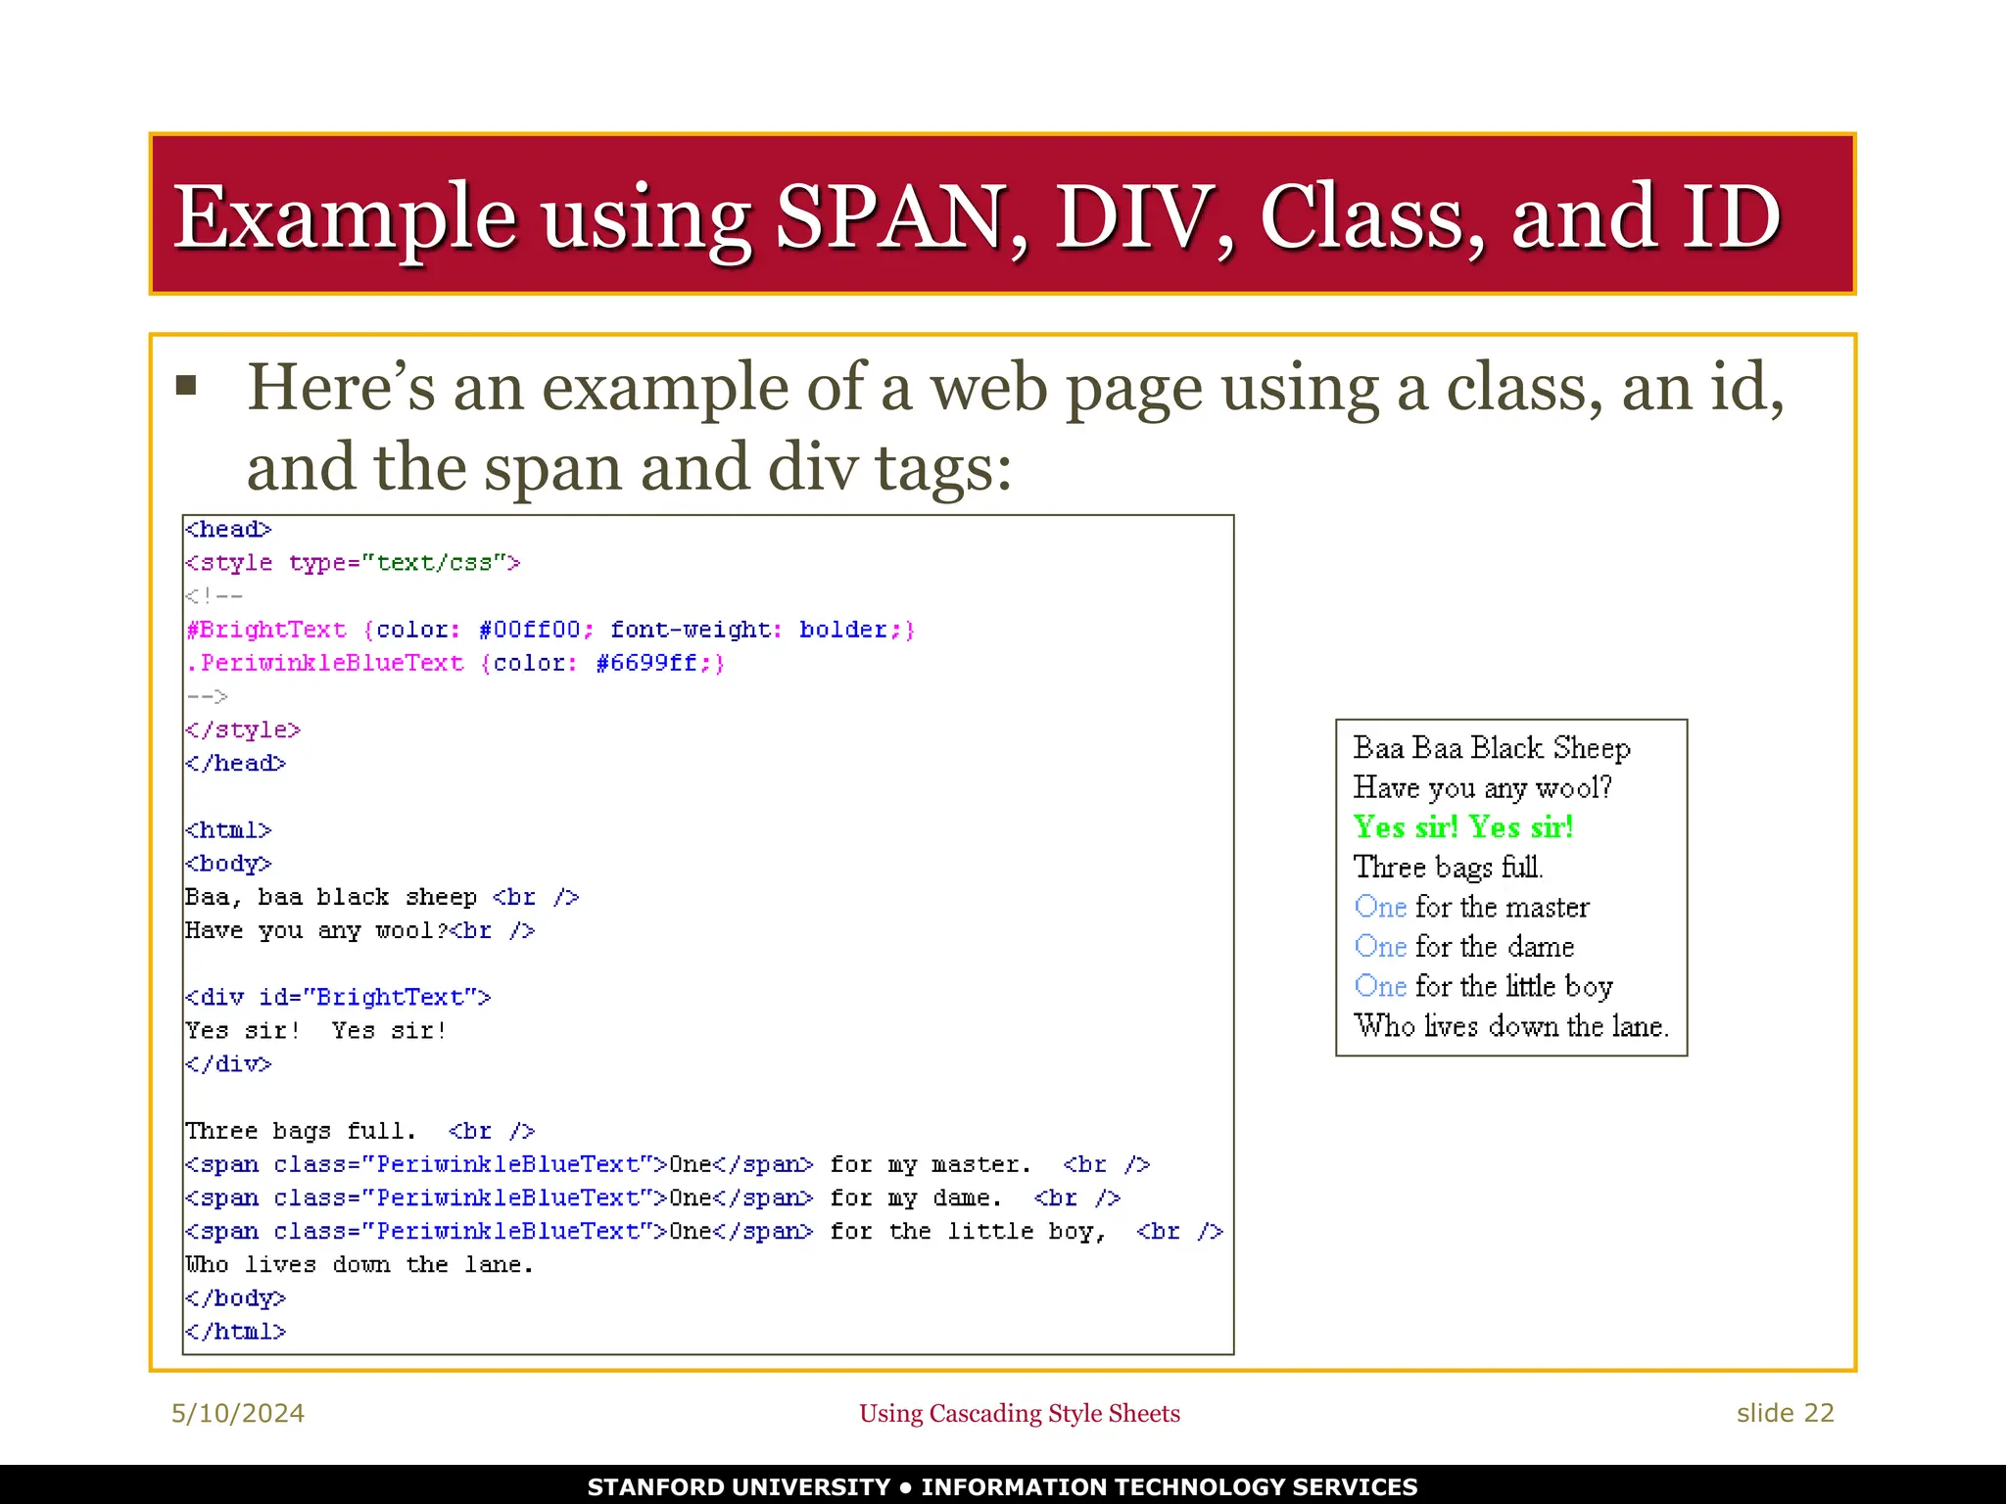Click the code line 'Baa, baa black sheep <br />'
2006x1504 pixels.
tap(382, 897)
